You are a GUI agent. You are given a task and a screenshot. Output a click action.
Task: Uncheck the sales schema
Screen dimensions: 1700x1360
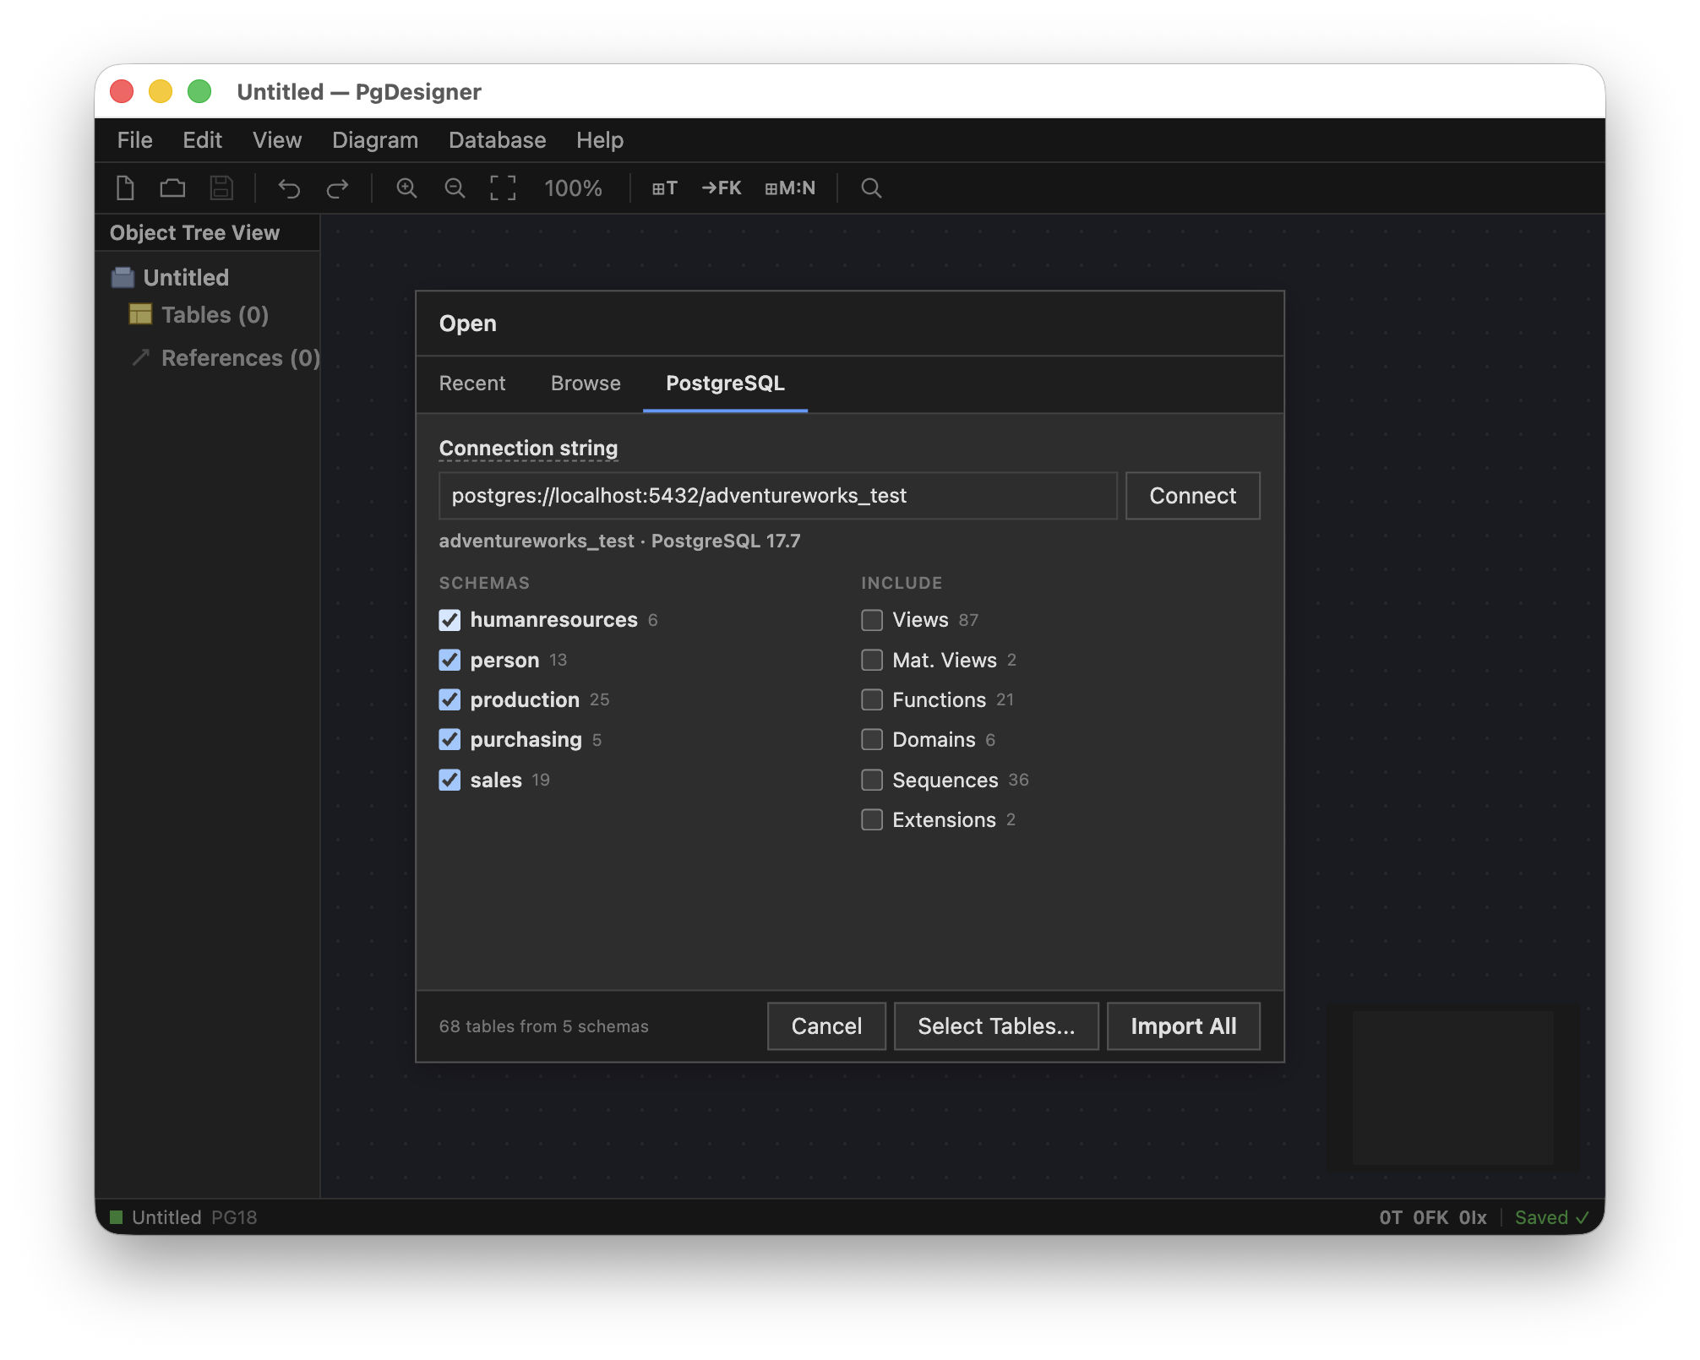click(x=450, y=780)
